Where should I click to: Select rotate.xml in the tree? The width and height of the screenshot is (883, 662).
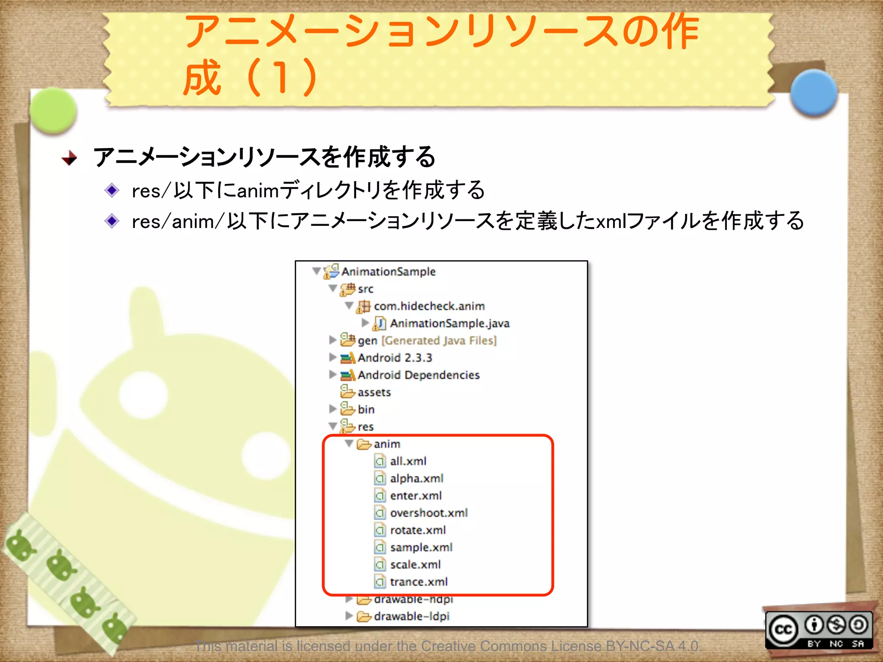(417, 530)
